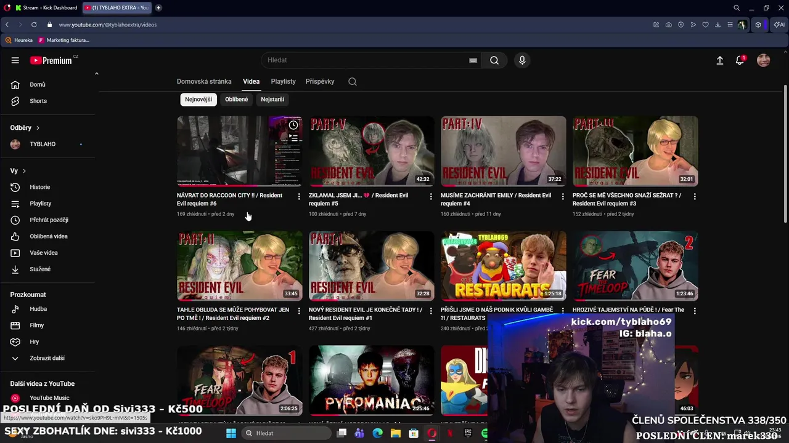This screenshot has height=443, width=789.
Task: Add Resident Evil requiem #6 to queue
Action: tap(293, 138)
